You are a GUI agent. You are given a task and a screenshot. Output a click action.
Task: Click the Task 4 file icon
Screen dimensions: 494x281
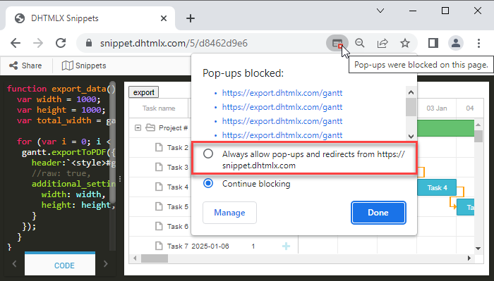(159, 187)
